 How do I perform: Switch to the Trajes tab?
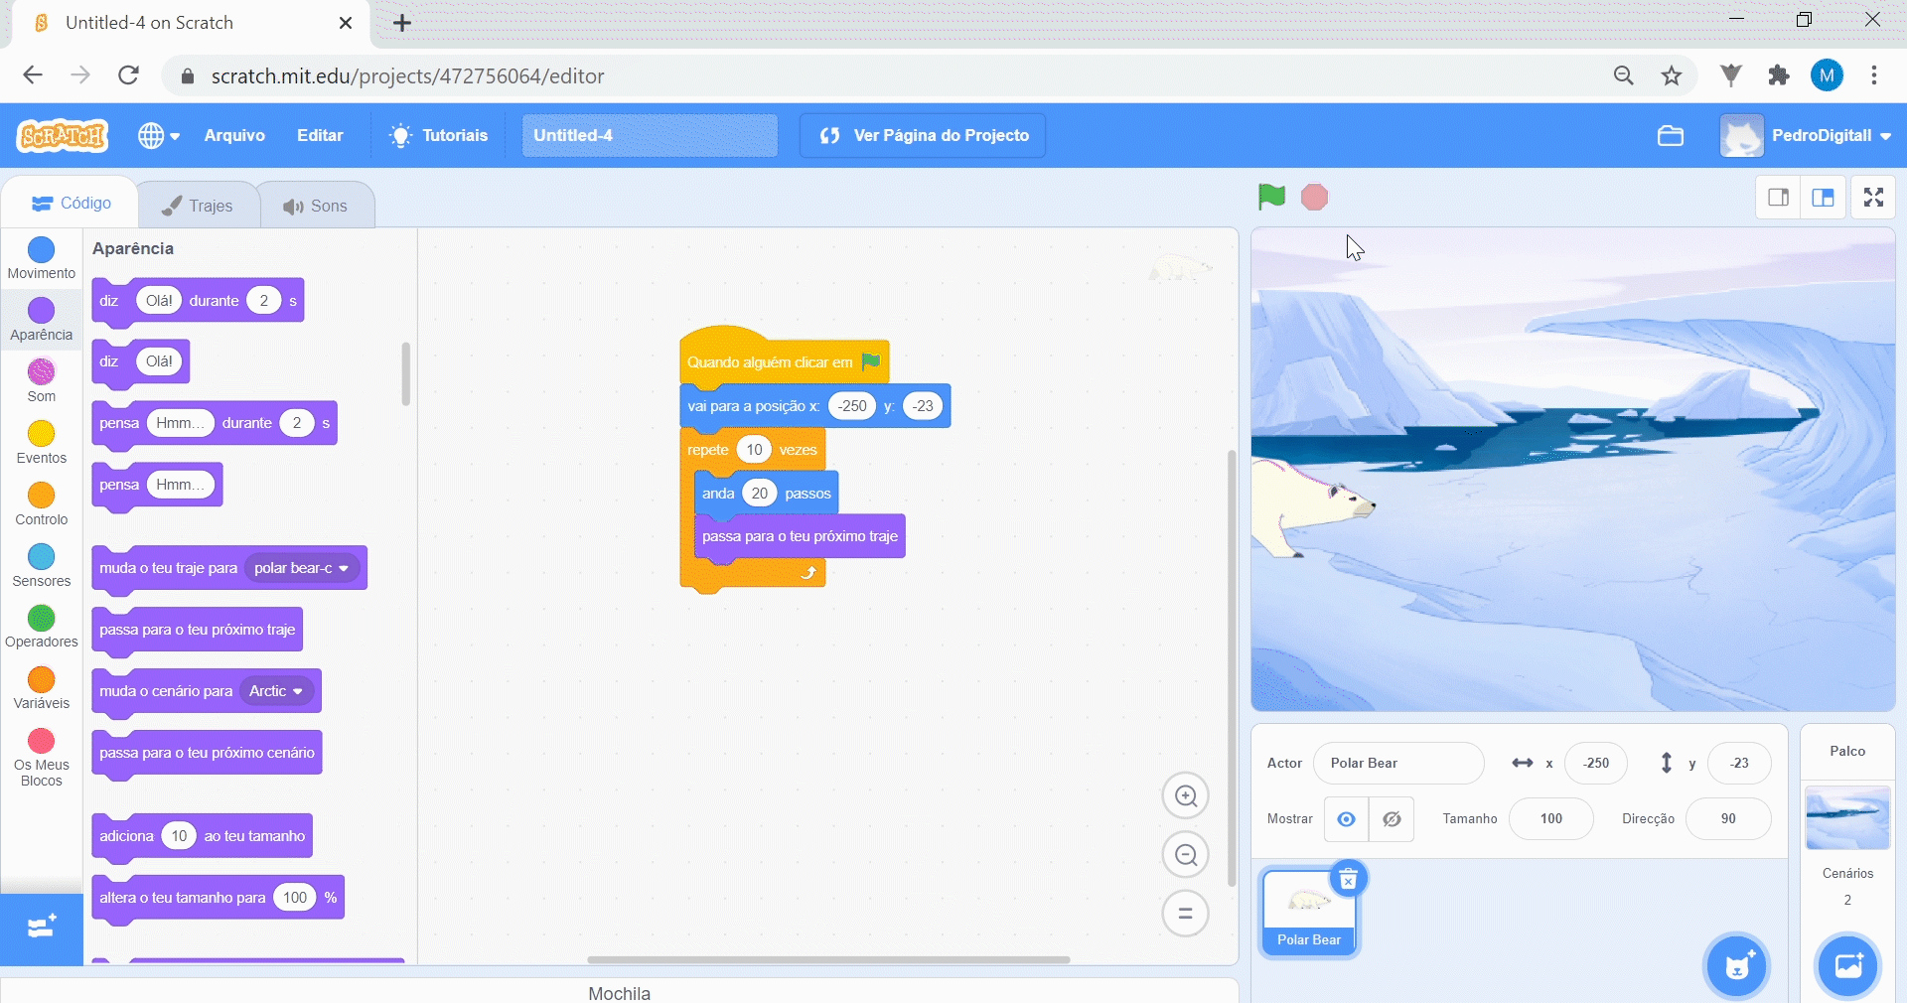[x=198, y=206]
